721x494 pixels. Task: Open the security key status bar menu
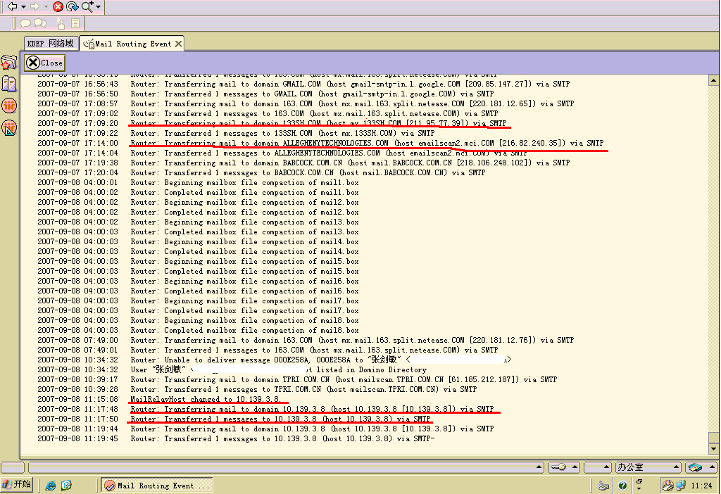click(x=562, y=467)
